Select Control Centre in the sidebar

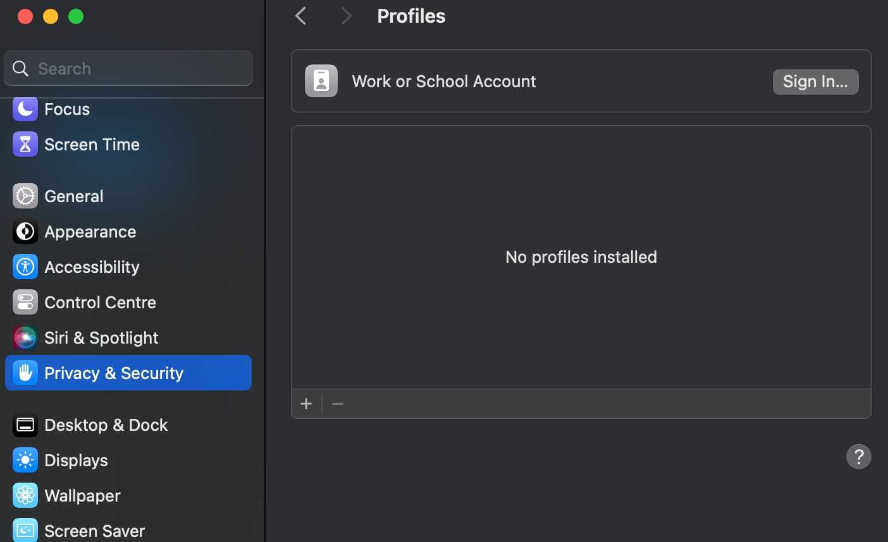pyautogui.click(x=128, y=303)
